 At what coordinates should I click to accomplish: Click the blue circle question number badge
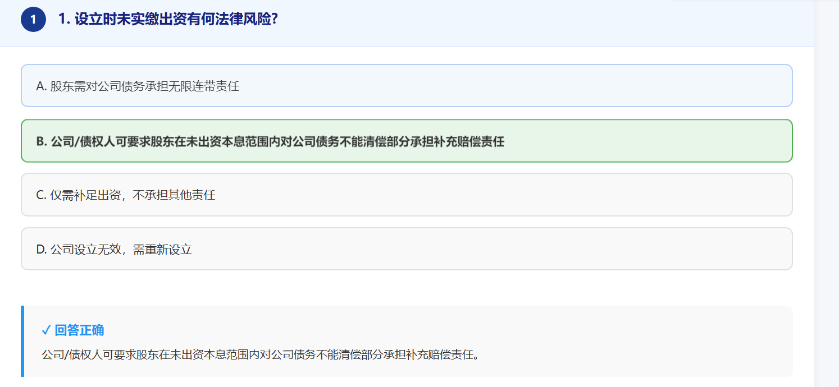[33, 20]
